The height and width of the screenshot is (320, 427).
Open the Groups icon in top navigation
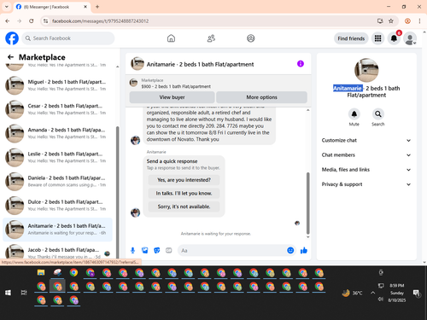(251, 38)
